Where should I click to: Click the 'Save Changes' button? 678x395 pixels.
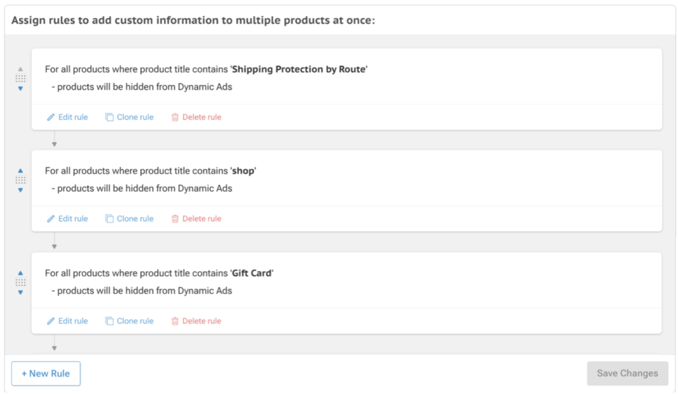(x=626, y=373)
